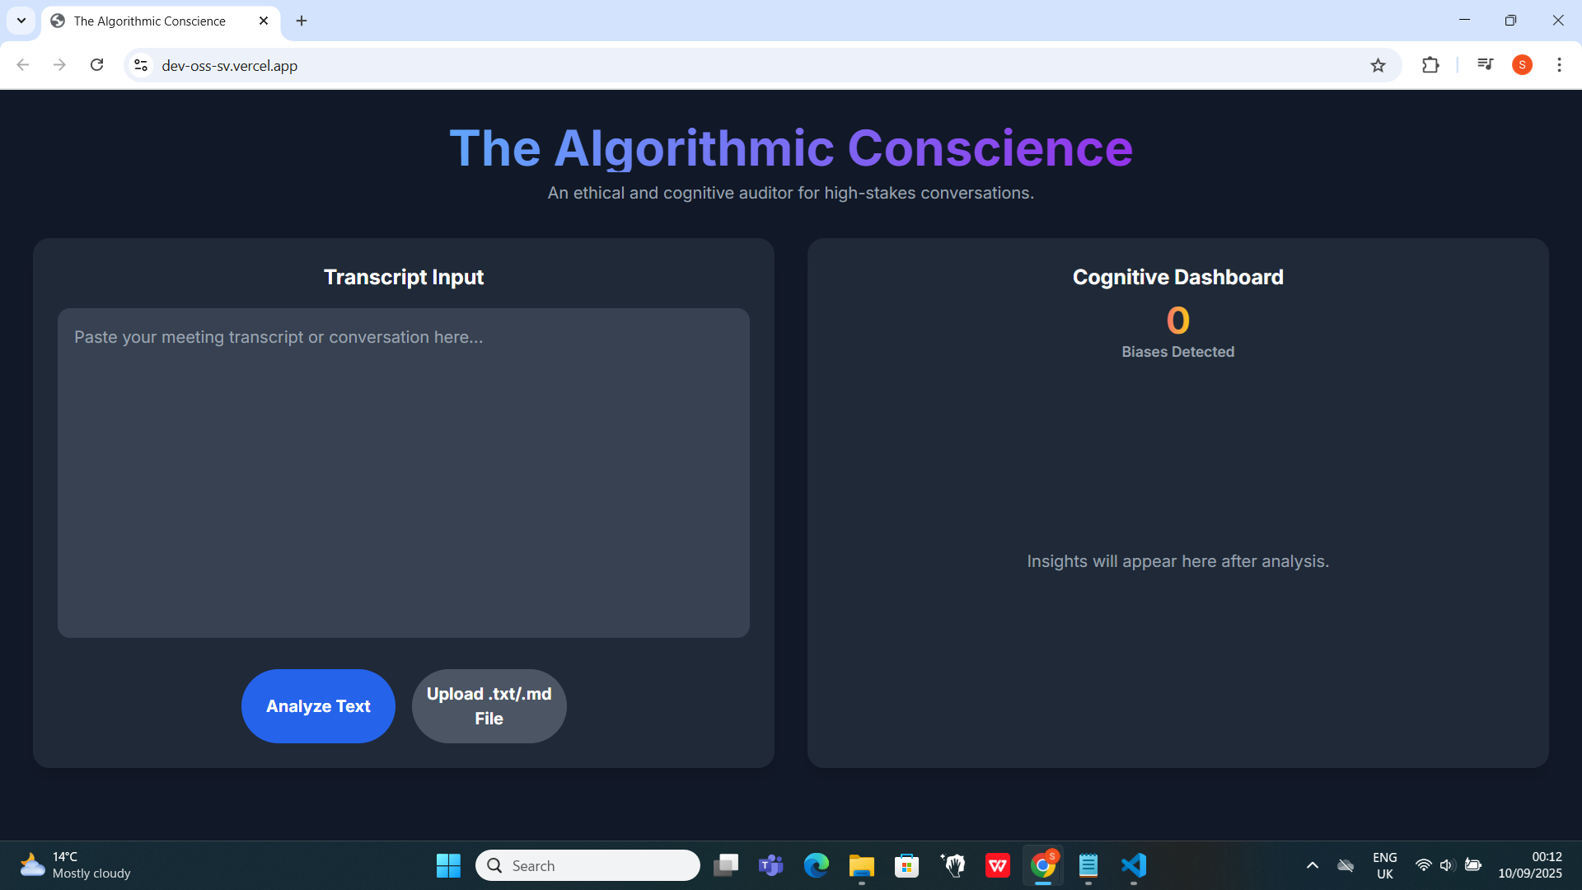Open the Chrome extensions puzzle icon
Screen dimensions: 1582x890
click(1430, 65)
